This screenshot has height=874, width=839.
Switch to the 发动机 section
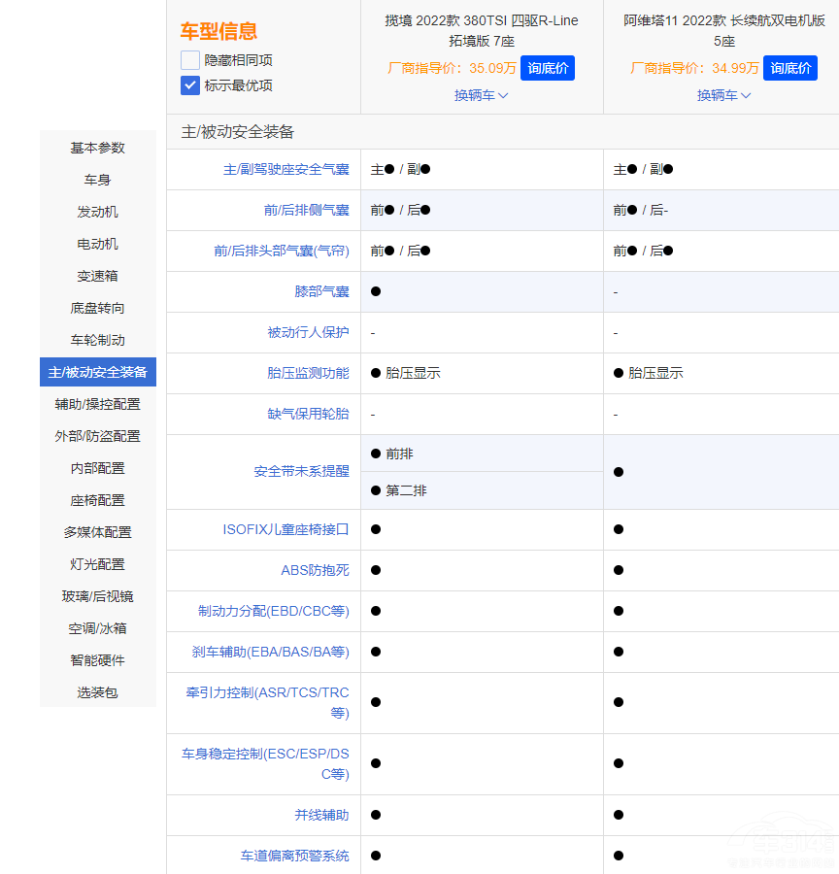pyautogui.click(x=97, y=212)
